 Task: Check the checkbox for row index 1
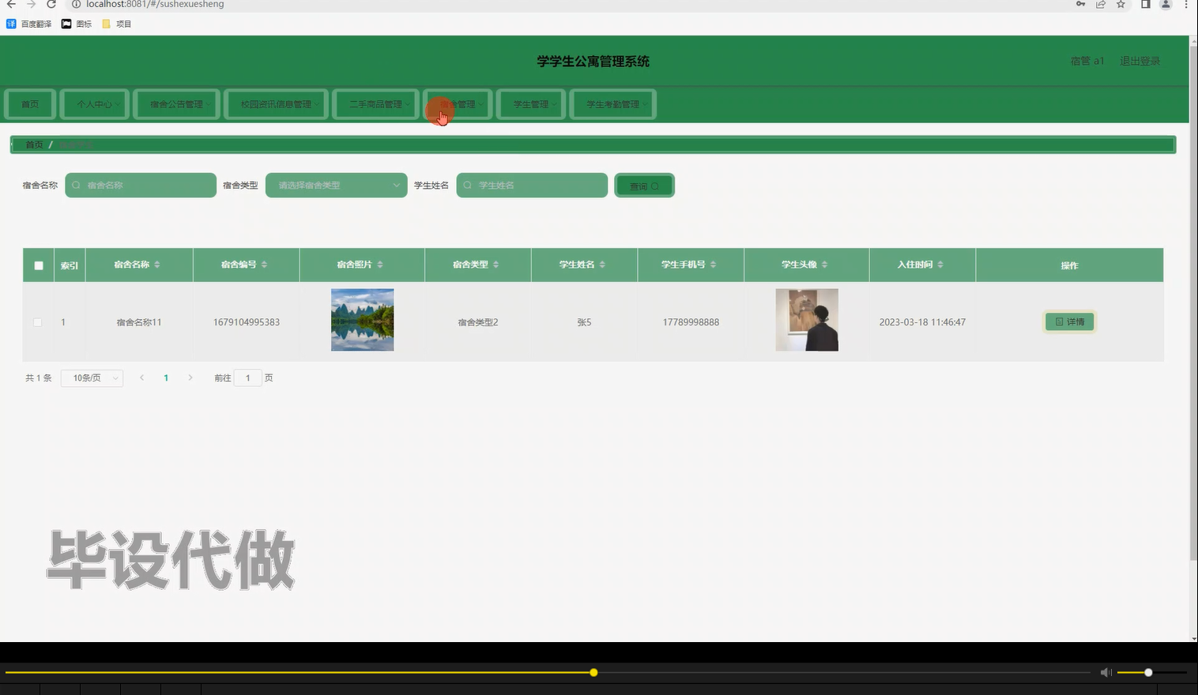[x=37, y=321]
